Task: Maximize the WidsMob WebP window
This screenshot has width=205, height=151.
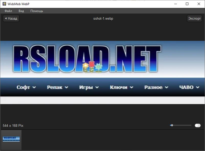Action: (x=187, y=4)
